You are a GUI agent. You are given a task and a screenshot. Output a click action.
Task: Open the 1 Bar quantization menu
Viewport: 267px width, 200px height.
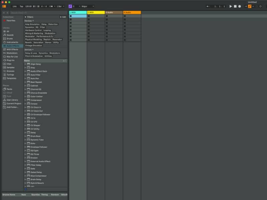coord(61,6)
